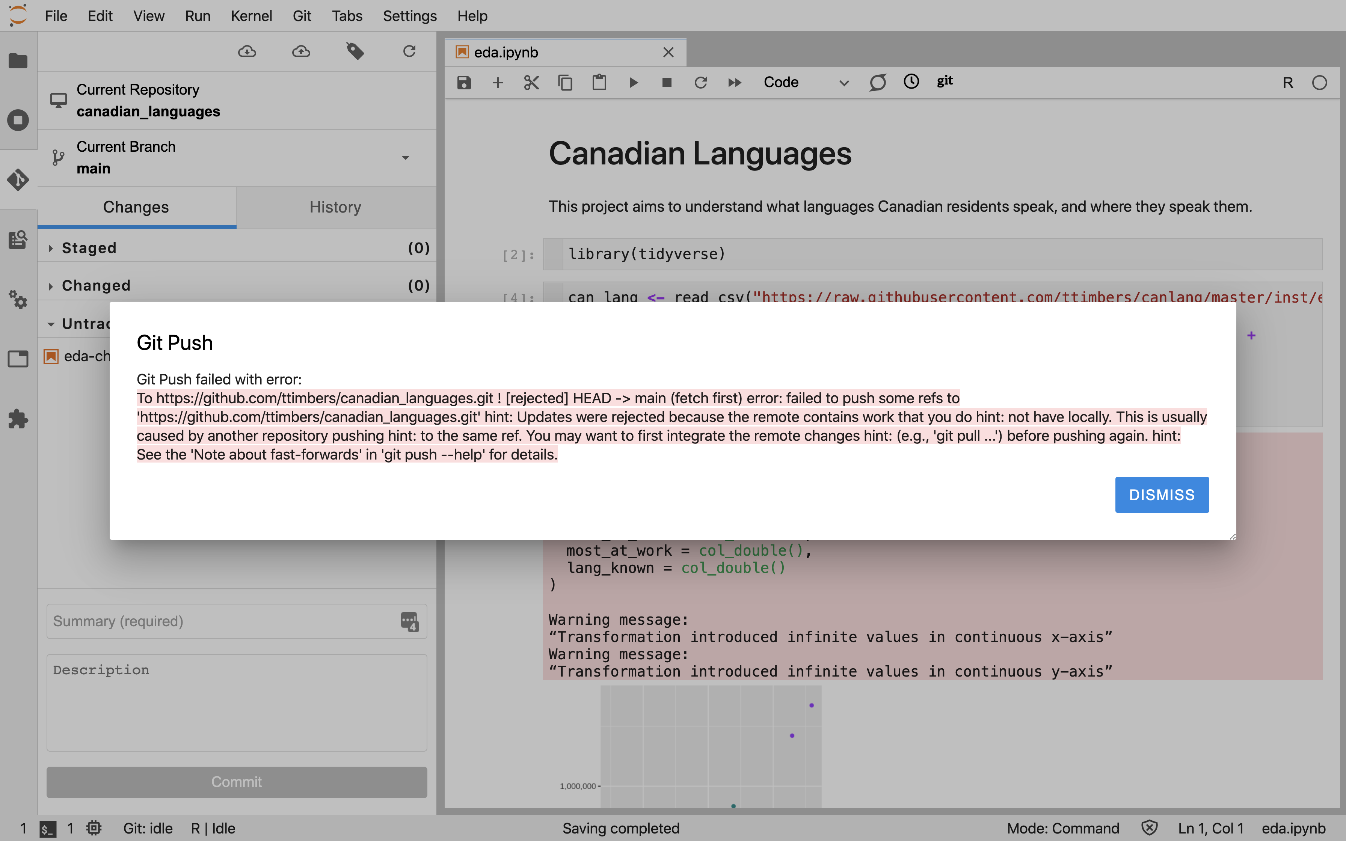Viewport: 1346px width, 841px height.
Task: Open the file browser sidebar icon
Action: (18, 60)
